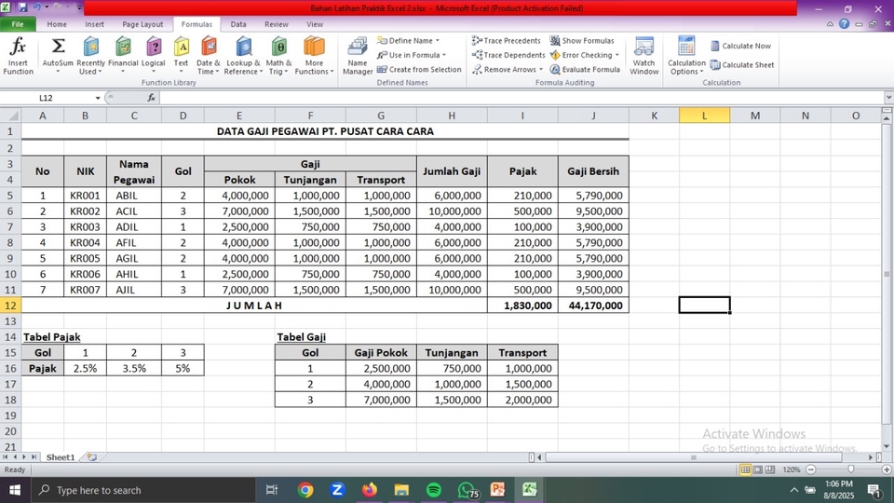Expand the Error Checking dropdown arrow
Viewport: 894px width, 503px height.
point(616,55)
